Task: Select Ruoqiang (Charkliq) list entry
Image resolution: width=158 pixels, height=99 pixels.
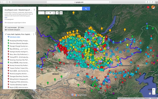Action: tap(19, 41)
